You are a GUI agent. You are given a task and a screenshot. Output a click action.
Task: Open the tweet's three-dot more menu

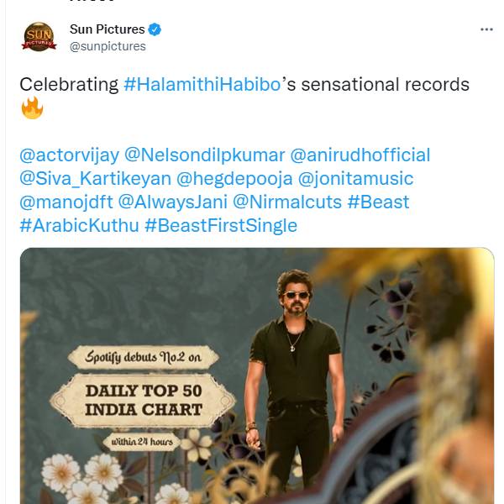pos(486,29)
